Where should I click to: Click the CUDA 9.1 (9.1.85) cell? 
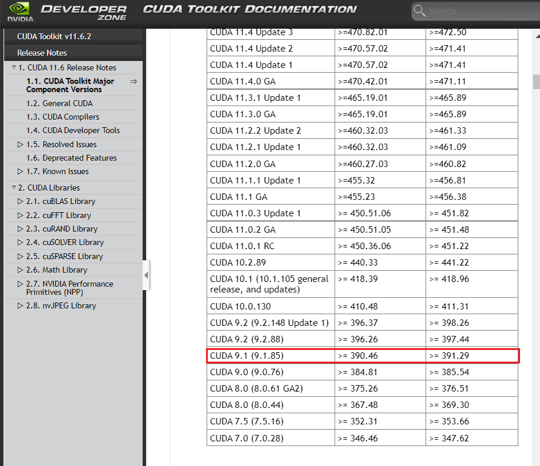pos(271,356)
